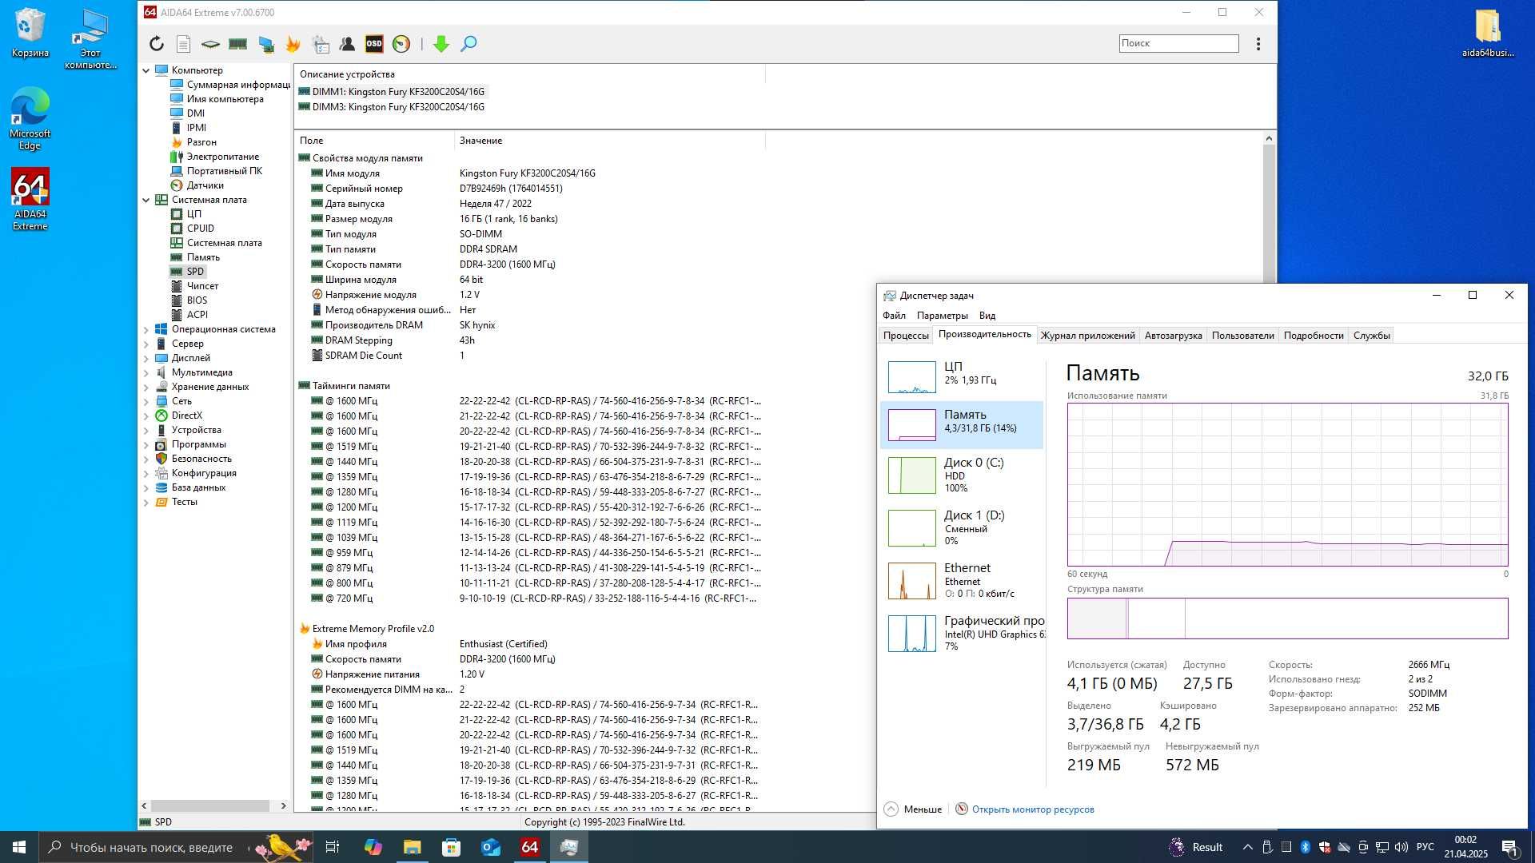Click the Windows Start button

[19, 847]
